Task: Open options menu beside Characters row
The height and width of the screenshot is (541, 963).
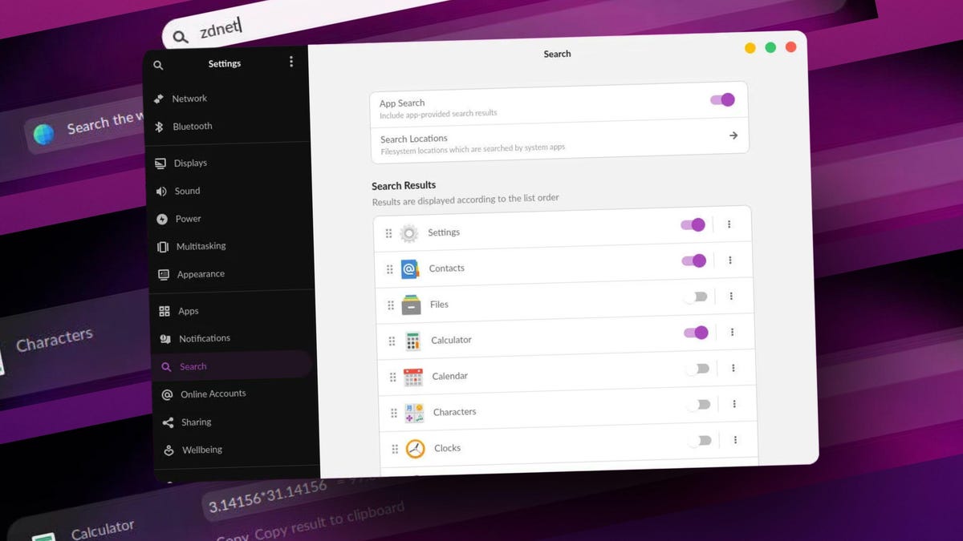Action: coord(734,404)
